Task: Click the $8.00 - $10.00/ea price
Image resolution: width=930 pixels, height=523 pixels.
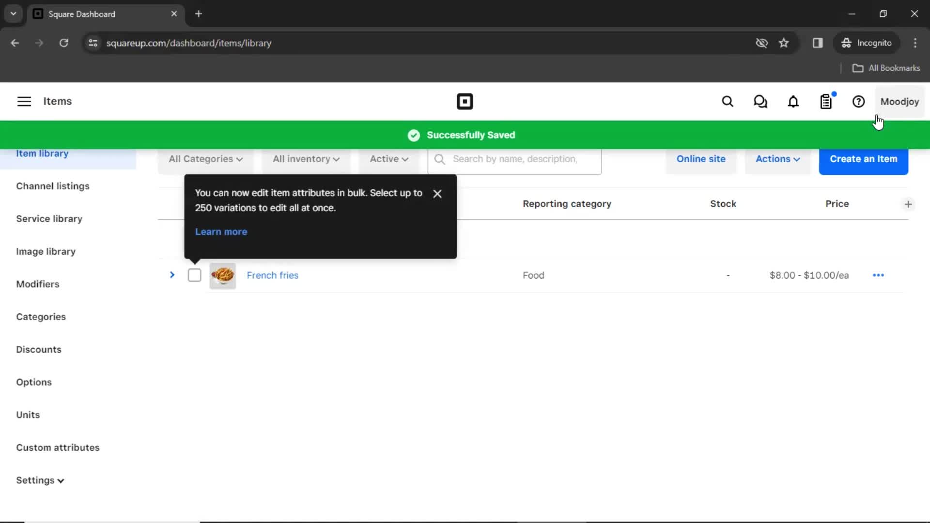Action: click(x=809, y=275)
